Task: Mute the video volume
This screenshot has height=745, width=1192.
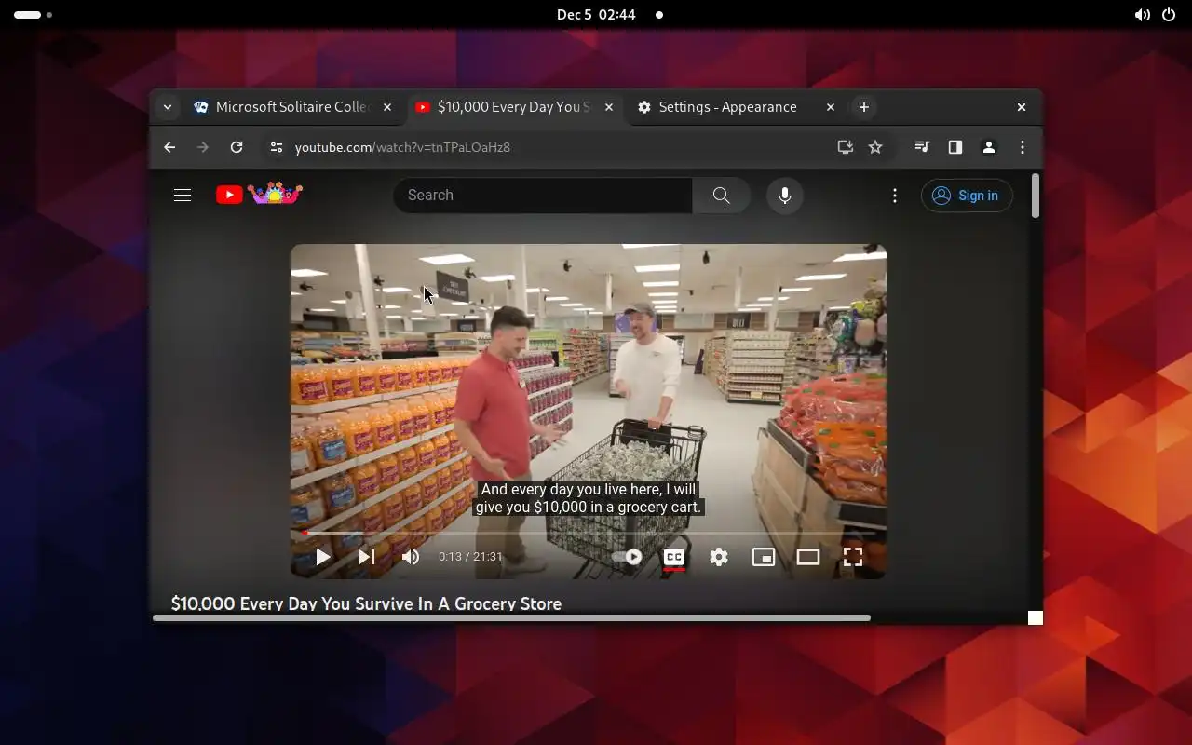Action: 411,557
